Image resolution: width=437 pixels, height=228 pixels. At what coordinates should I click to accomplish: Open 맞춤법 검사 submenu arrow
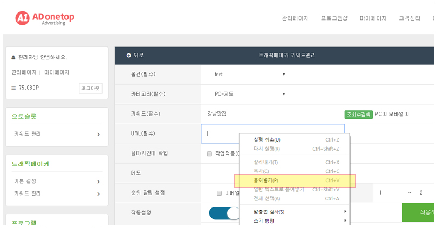pos(345,212)
